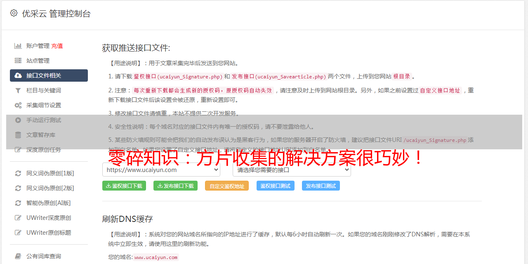Click the highlighted 根目录 text
The width and height of the screenshot is (528, 264).
coord(402,76)
